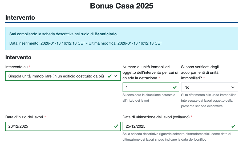Click the 'Data d'inizio dei lavori' label

click(x=24, y=117)
